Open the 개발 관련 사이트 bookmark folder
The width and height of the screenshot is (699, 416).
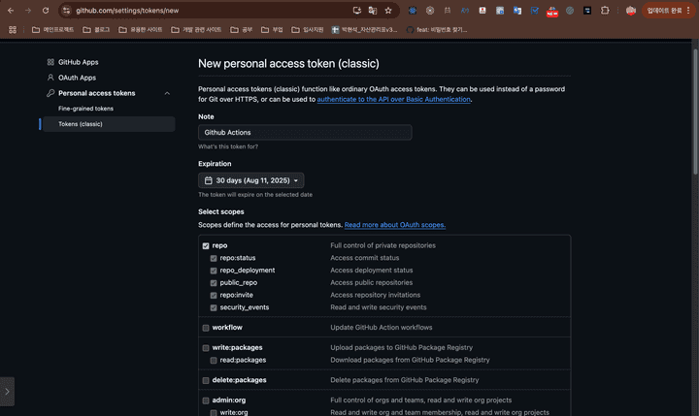pyautogui.click(x=196, y=30)
